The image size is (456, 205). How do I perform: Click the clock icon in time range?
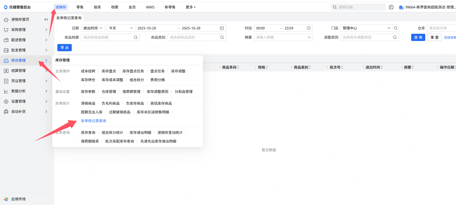[309, 28]
